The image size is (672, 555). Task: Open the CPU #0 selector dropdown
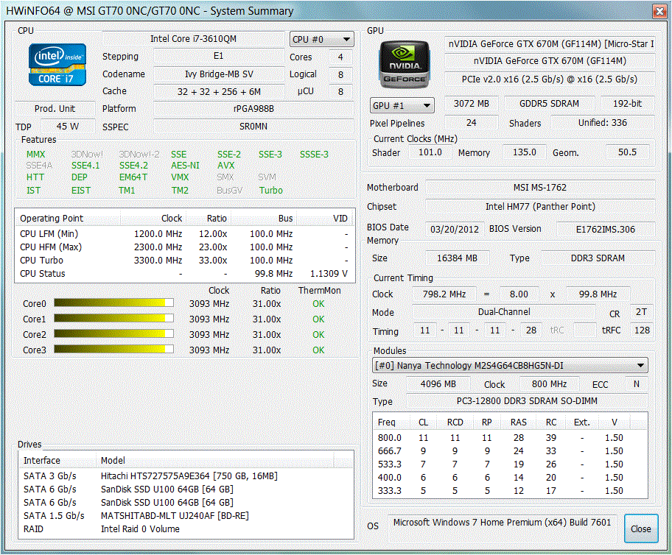322,40
